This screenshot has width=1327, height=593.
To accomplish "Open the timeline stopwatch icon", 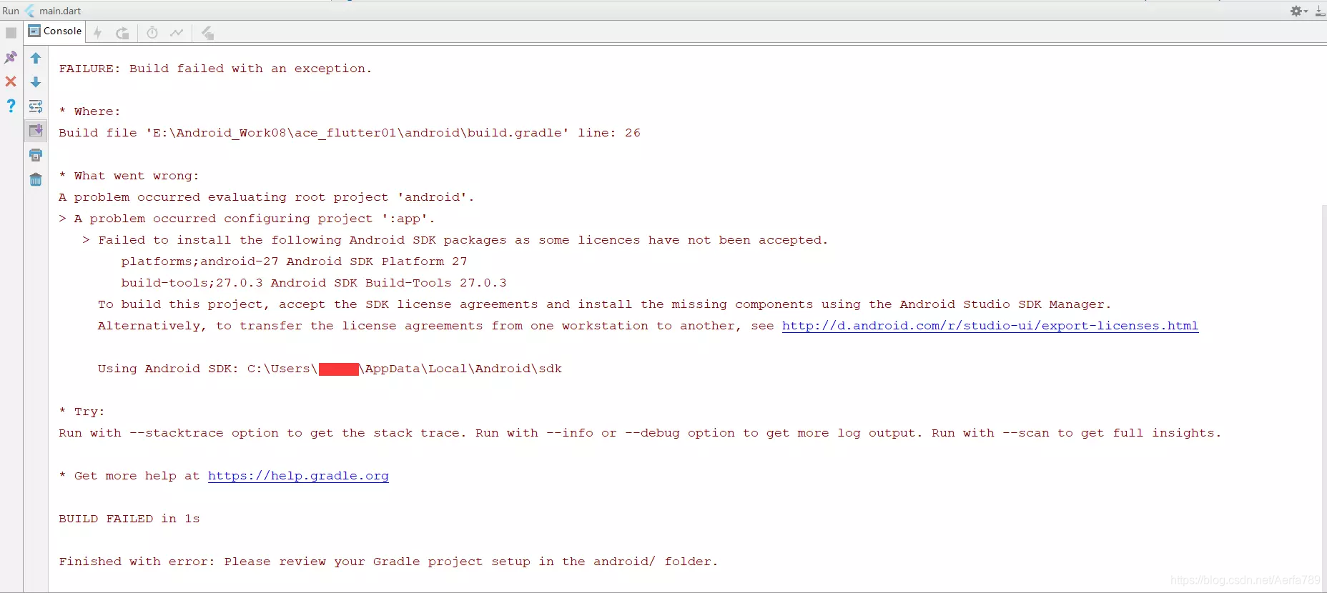I will click(152, 33).
